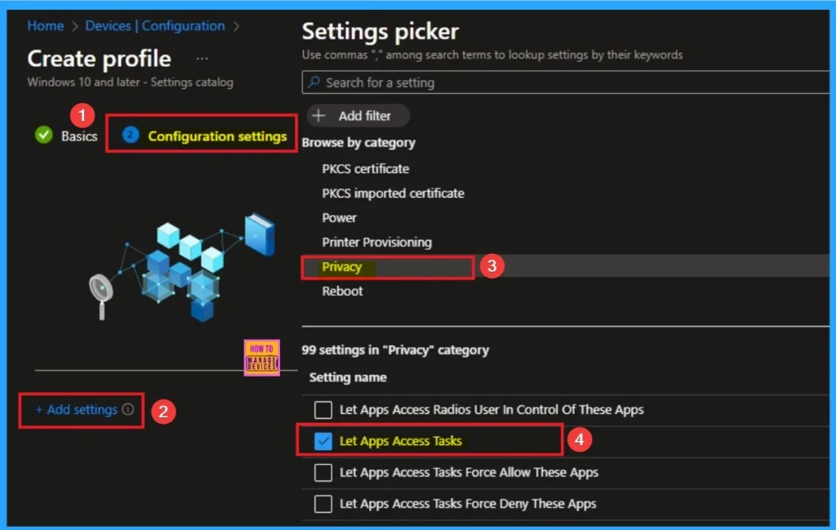The width and height of the screenshot is (836, 530).
Task: Browse the Printer Provisioning category
Action: tap(376, 243)
